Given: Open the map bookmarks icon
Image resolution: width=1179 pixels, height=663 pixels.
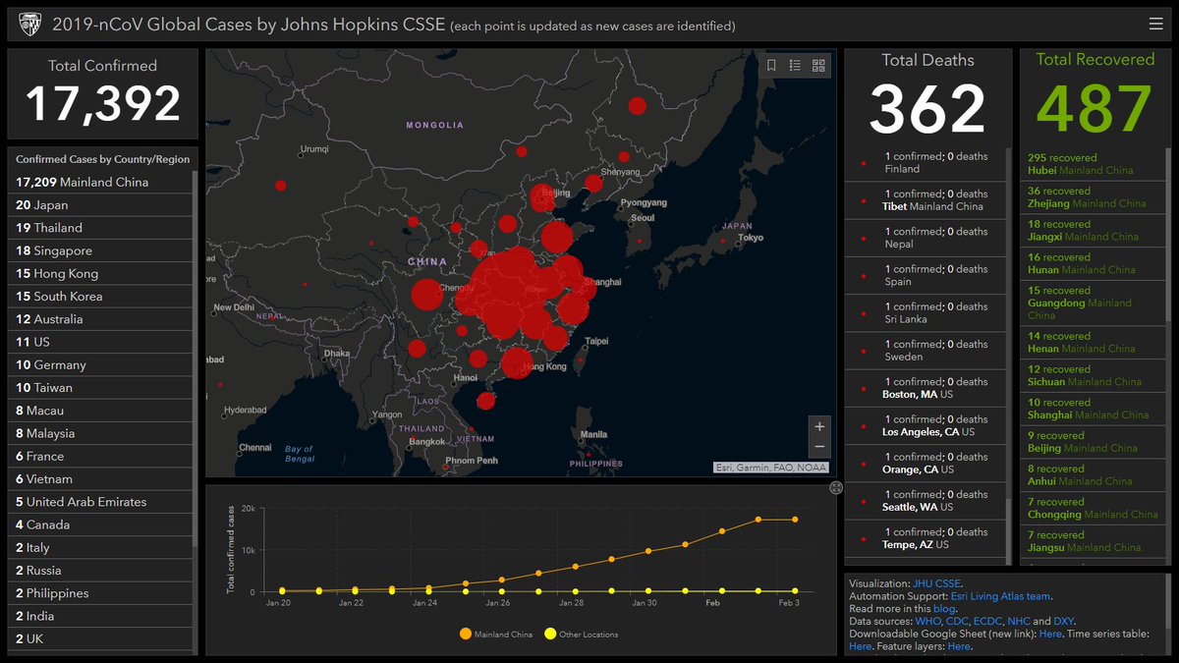Looking at the screenshot, I should pyautogui.click(x=771, y=66).
